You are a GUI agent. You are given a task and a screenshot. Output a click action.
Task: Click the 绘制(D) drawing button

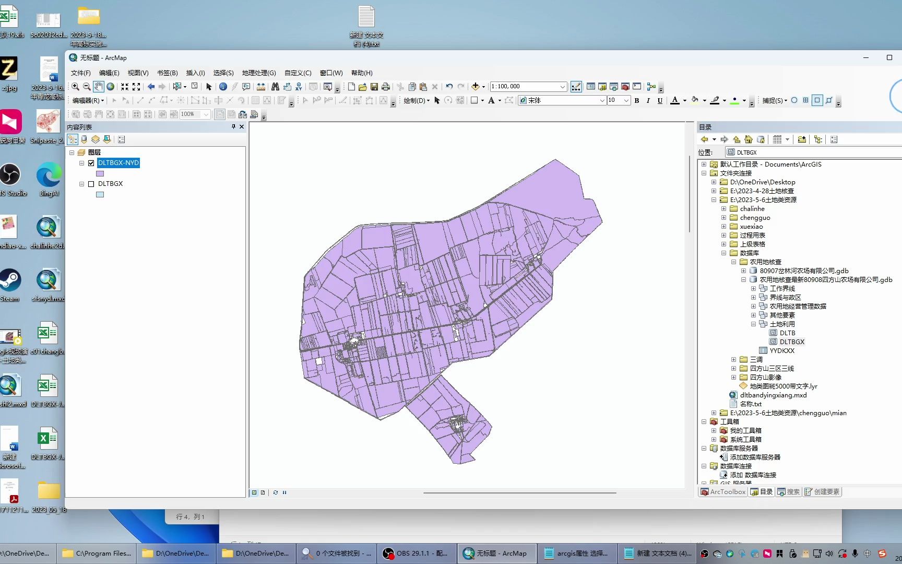coord(415,100)
